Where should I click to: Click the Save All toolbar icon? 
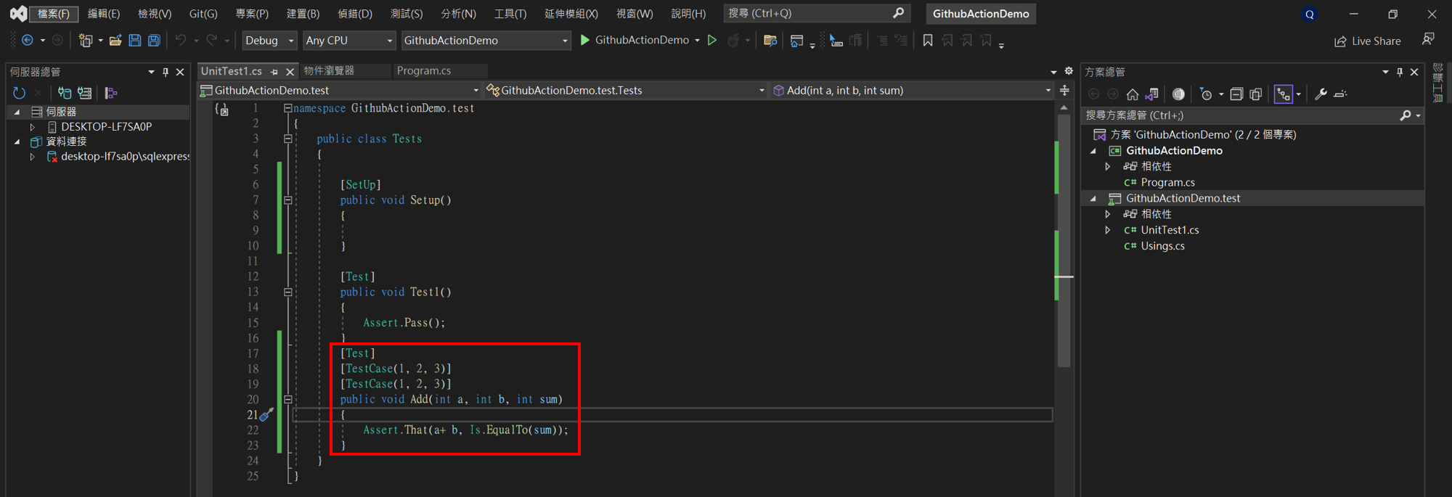click(x=154, y=41)
